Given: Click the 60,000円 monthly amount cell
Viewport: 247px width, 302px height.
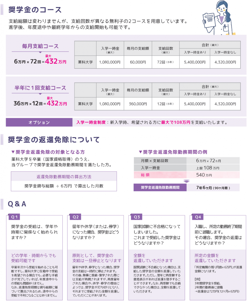Looking at the screenshot, I should click(x=138, y=62).
